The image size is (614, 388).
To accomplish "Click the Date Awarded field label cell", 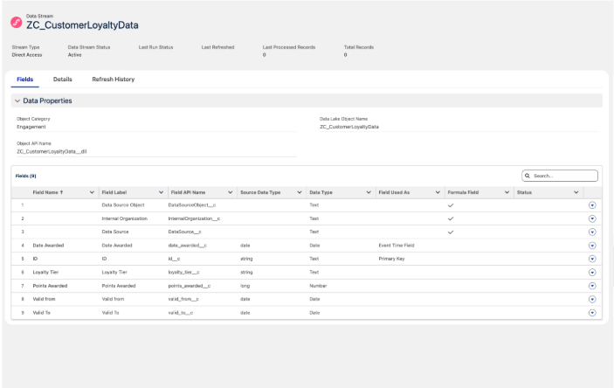I will [x=117, y=246].
